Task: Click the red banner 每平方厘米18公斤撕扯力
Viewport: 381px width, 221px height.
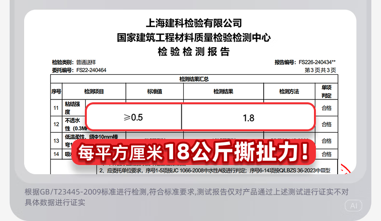Action: pyautogui.click(x=194, y=152)
